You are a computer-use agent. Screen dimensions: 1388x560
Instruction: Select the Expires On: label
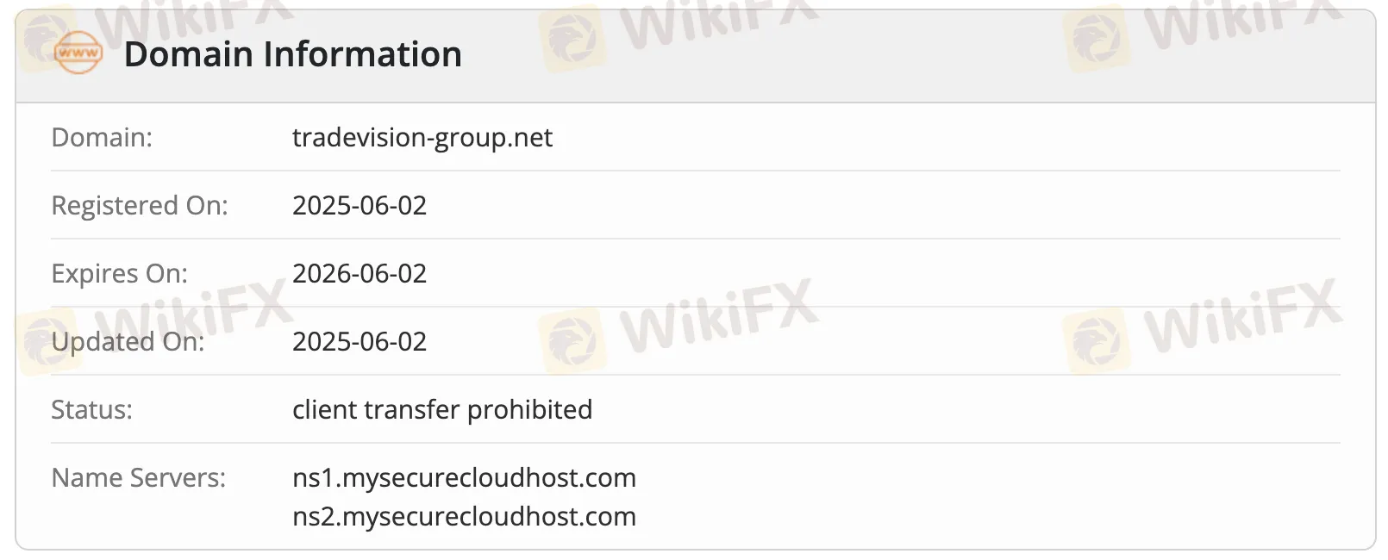120,274
